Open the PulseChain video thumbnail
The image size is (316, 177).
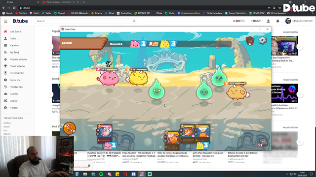point(284,93)
